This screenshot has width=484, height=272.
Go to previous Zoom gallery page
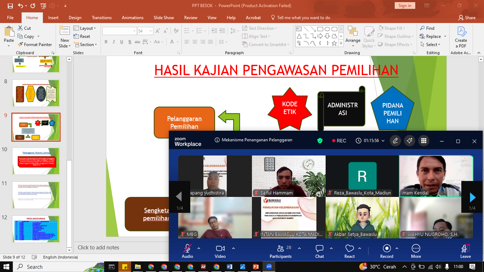179,197
